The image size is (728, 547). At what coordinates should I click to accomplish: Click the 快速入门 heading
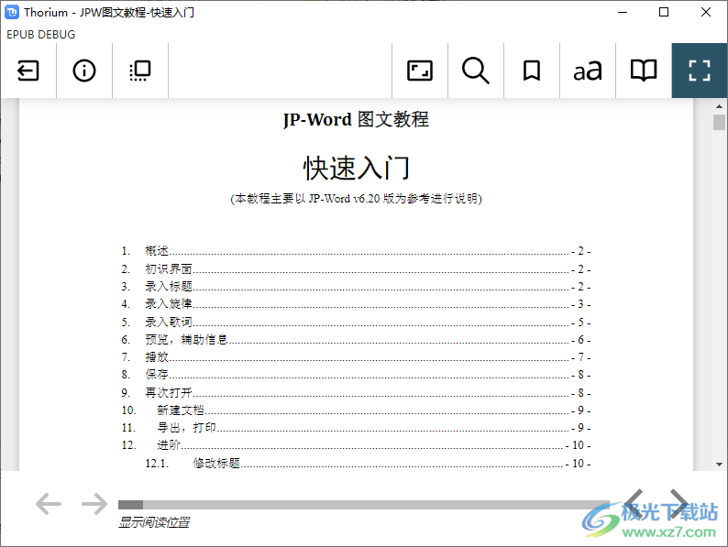coord(356,168)
